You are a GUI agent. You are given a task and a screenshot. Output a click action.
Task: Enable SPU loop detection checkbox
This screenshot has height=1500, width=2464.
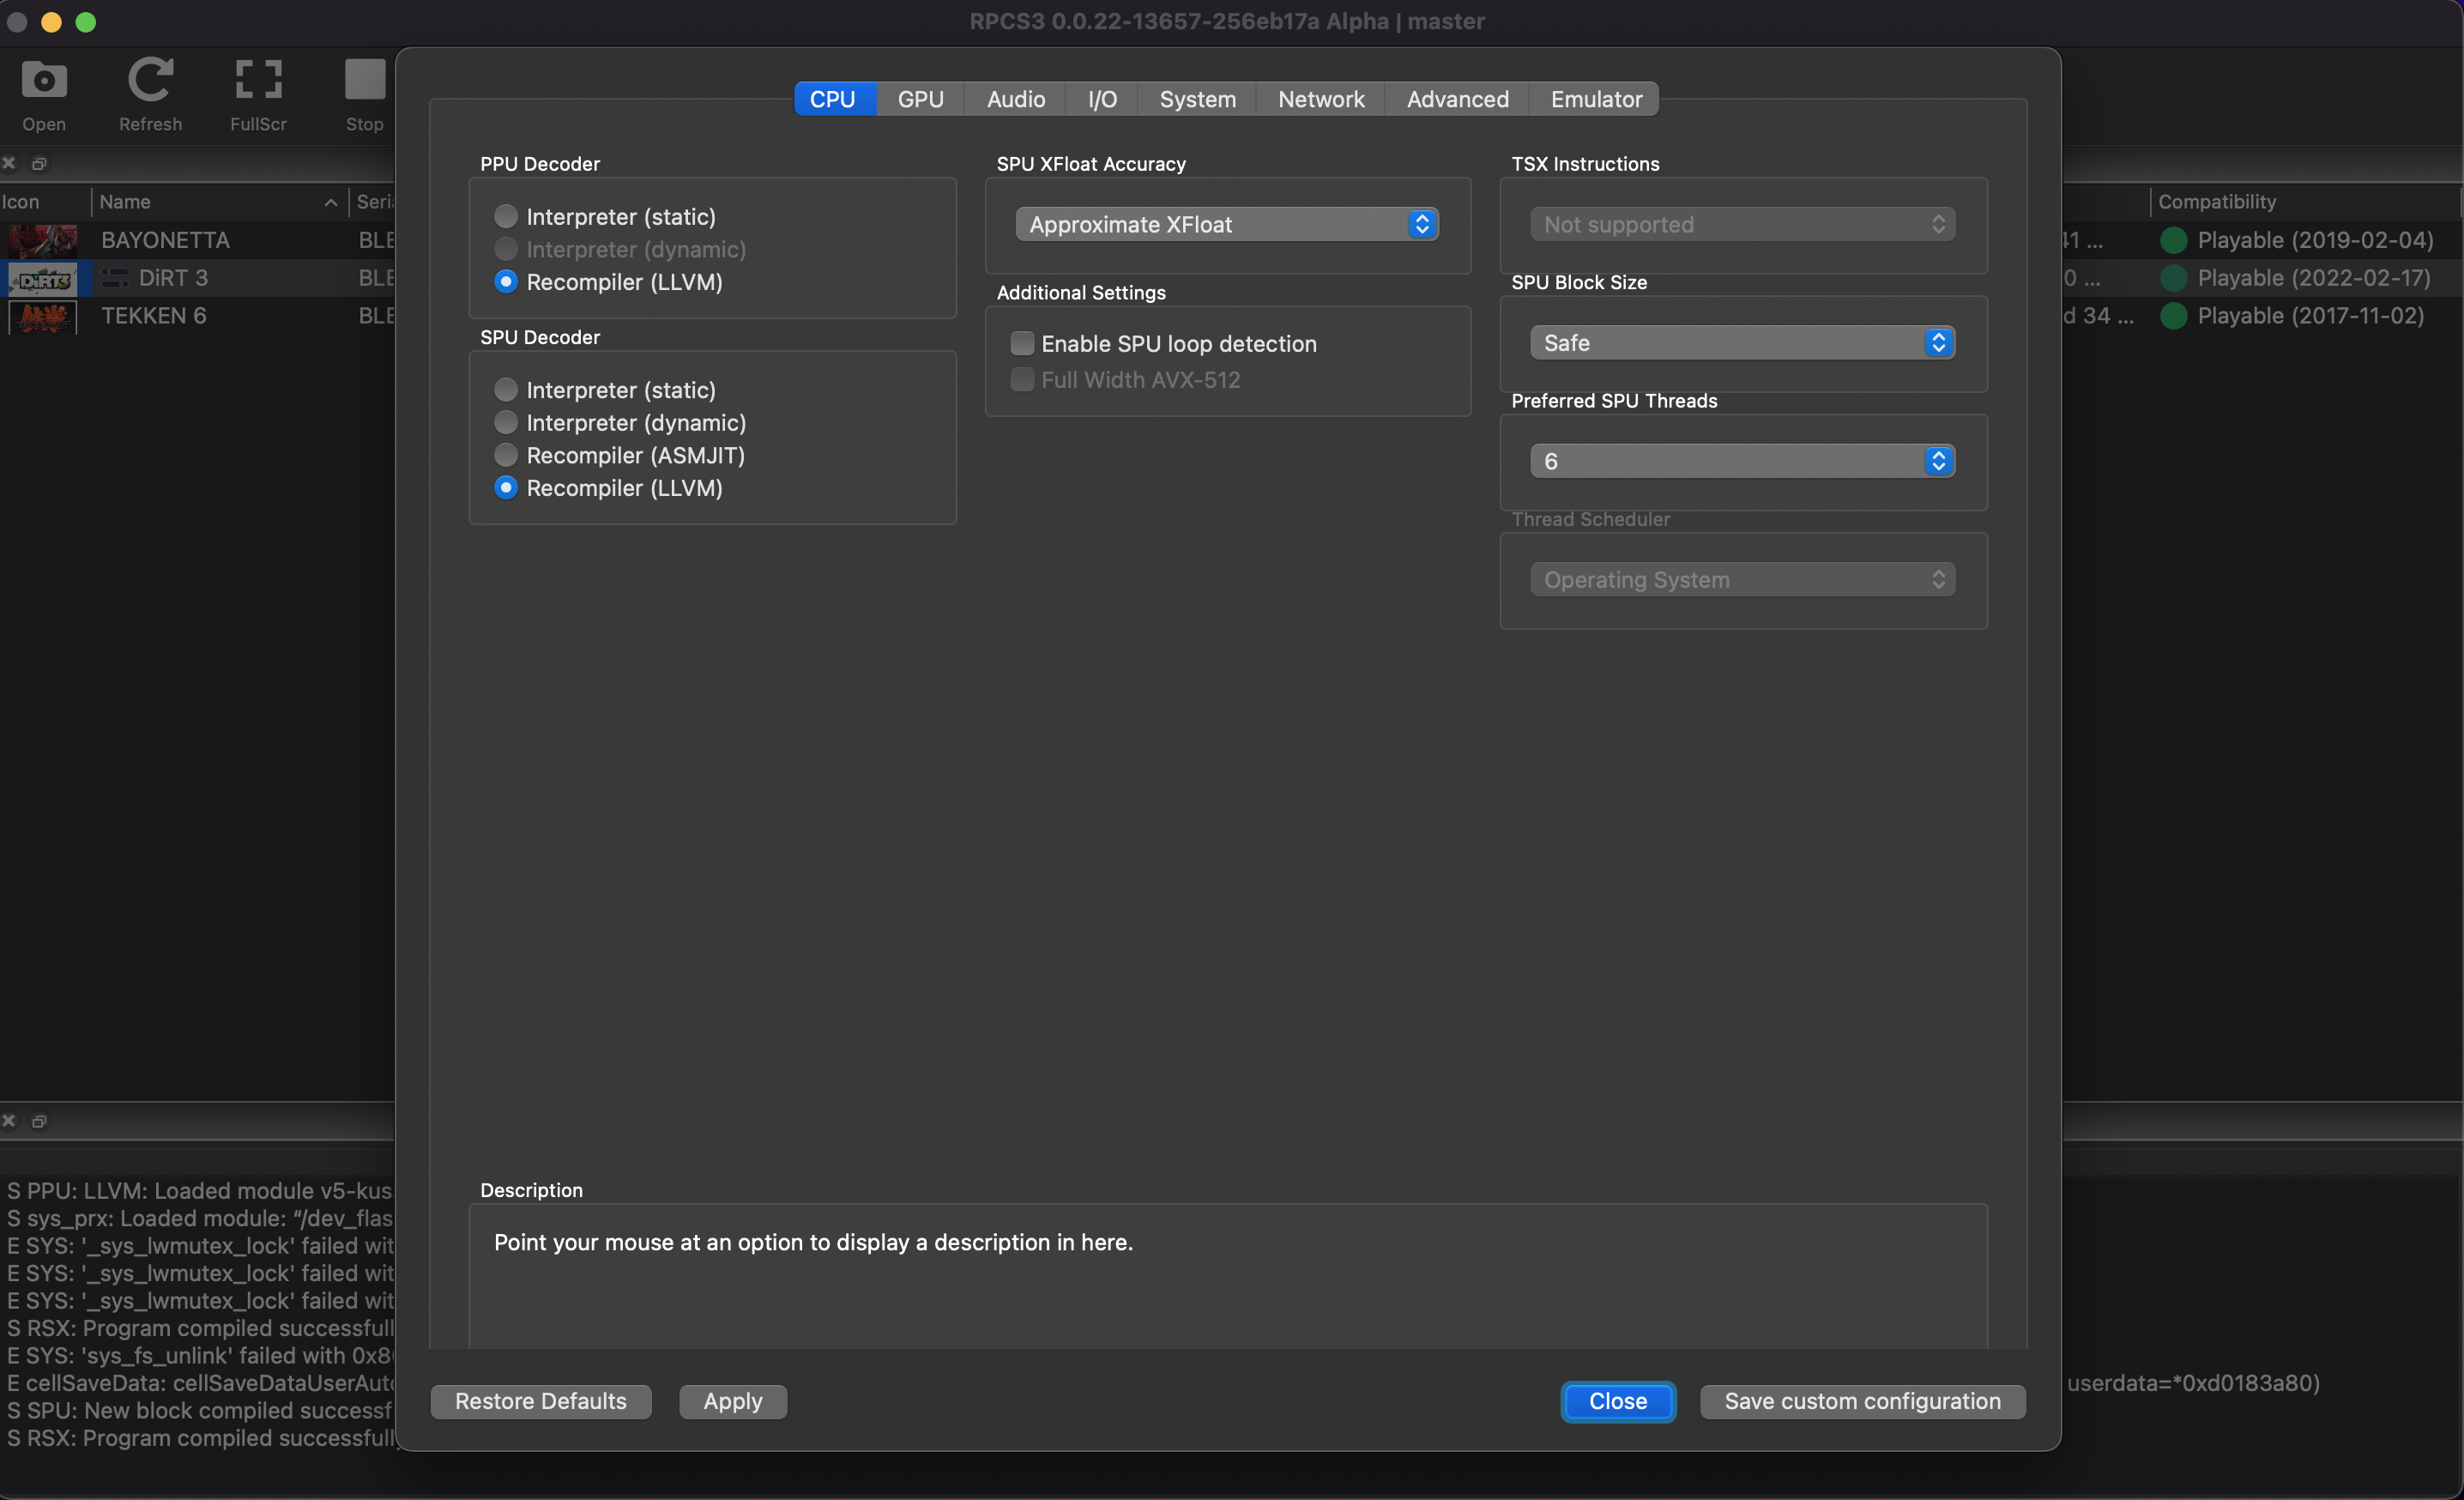point(1022,343)
